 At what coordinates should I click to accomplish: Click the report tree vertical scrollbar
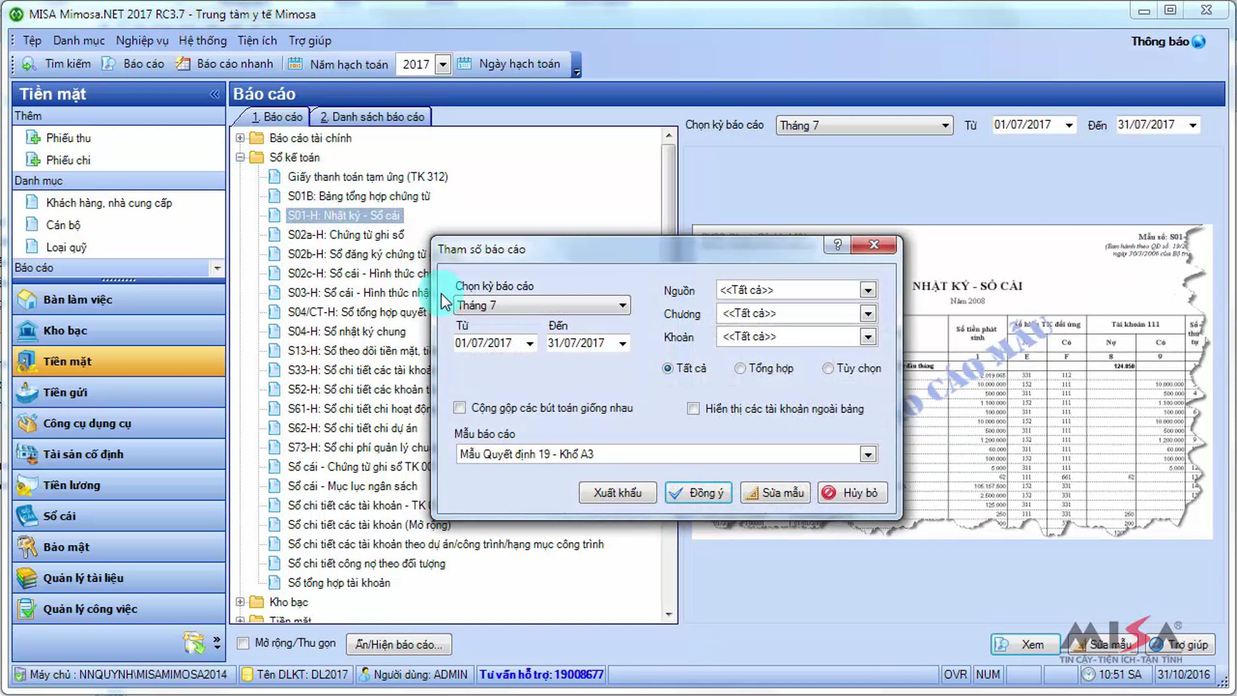tap(668, 375)
